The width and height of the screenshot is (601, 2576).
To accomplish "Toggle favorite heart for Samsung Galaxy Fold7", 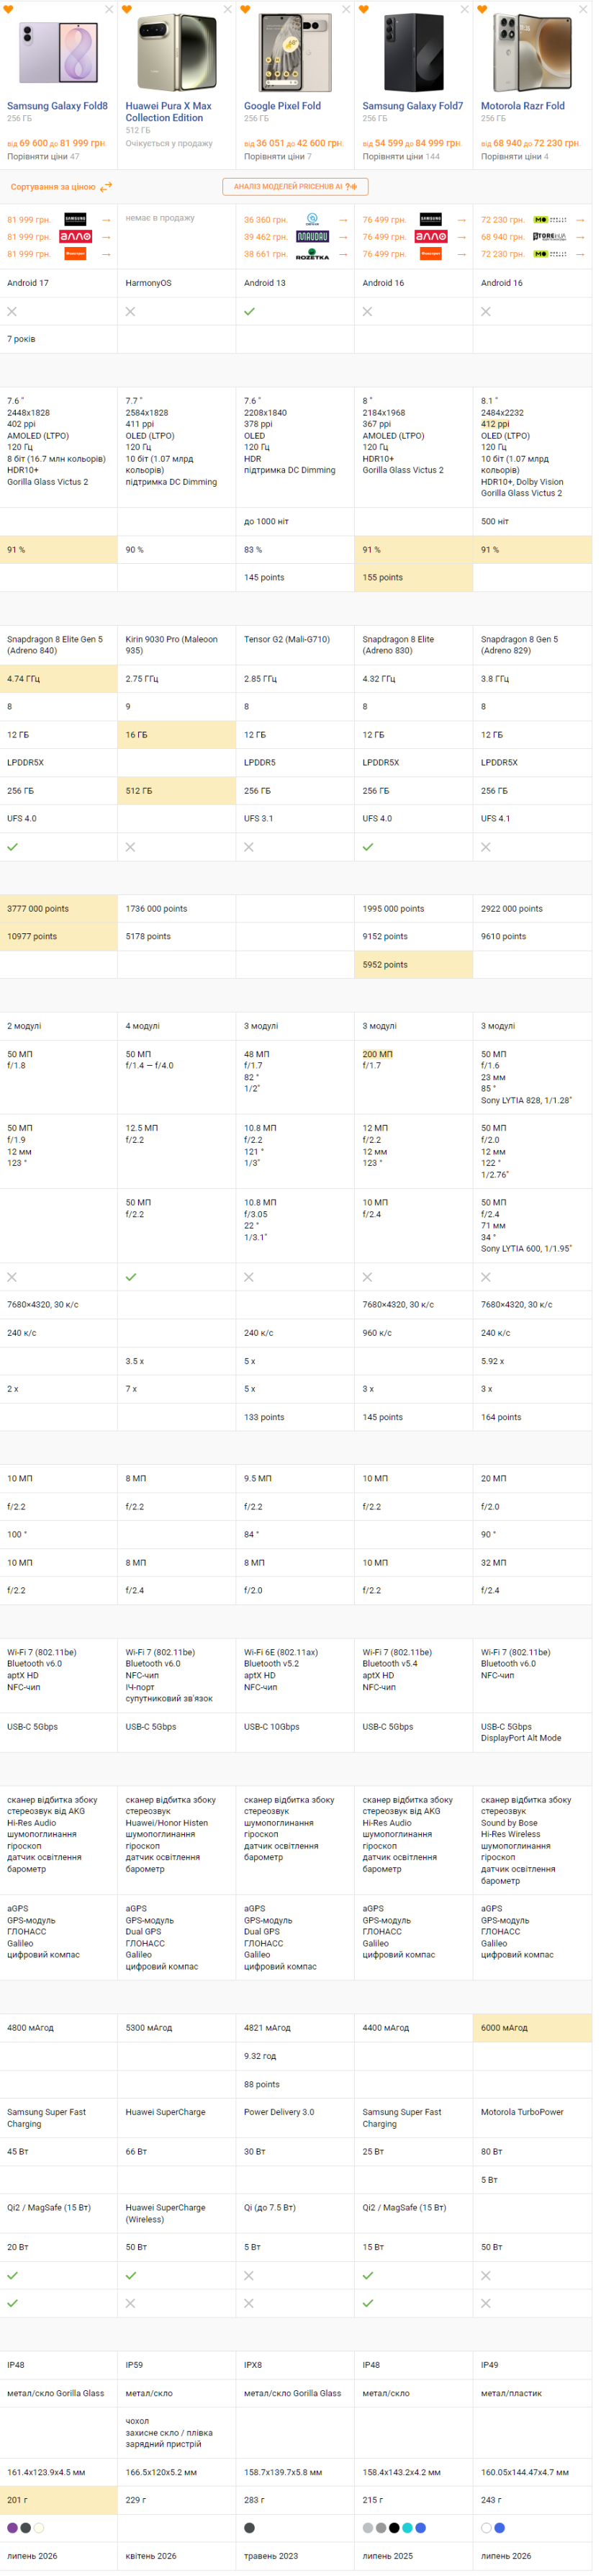I will click(x=364, y=9).
